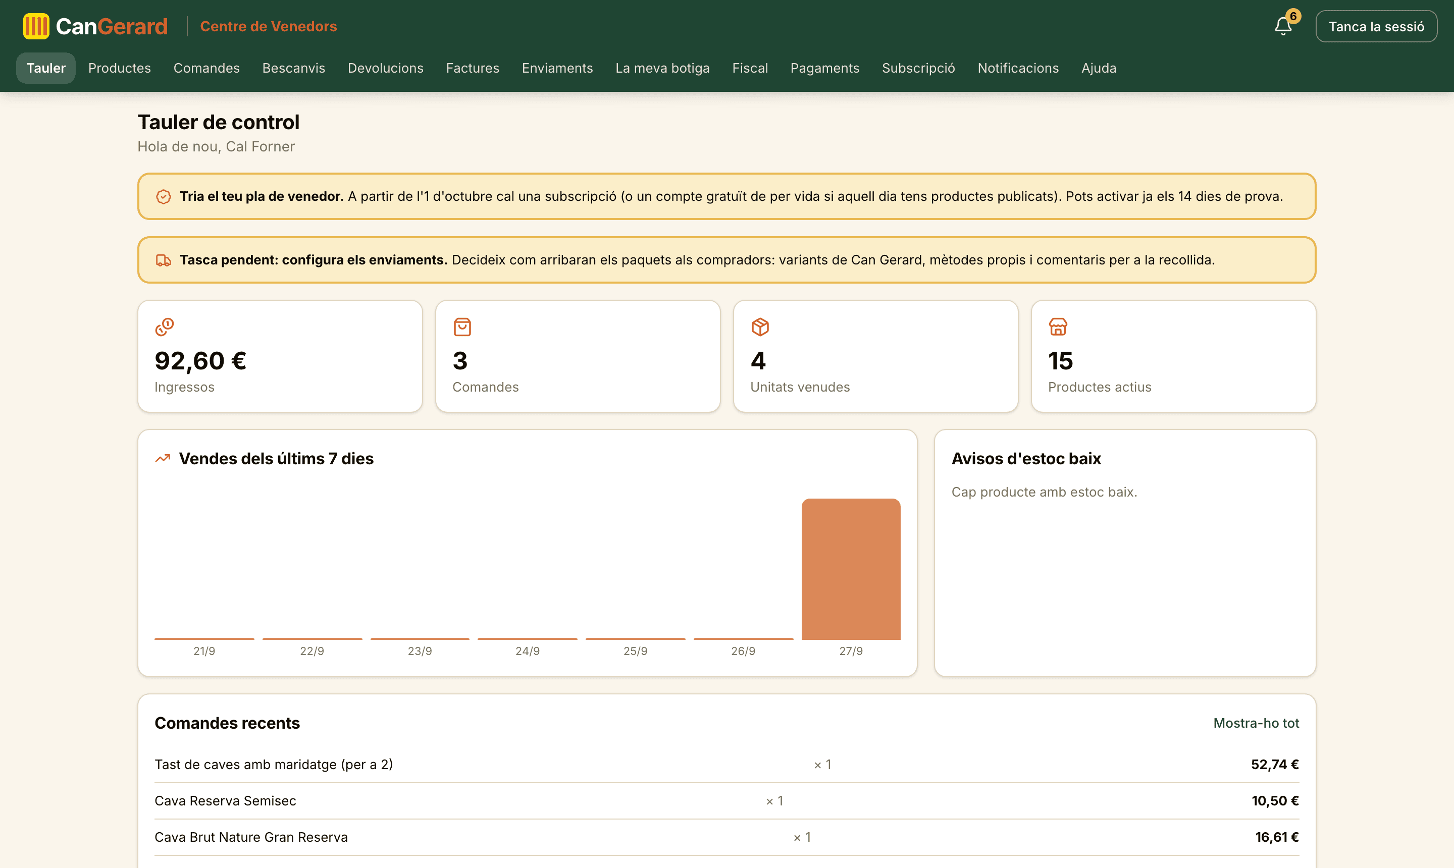1454x868 pixels.
Task: Click the 24/9 date label in chart
Action: 528,652
